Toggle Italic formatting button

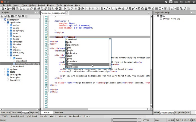point(107,9)
